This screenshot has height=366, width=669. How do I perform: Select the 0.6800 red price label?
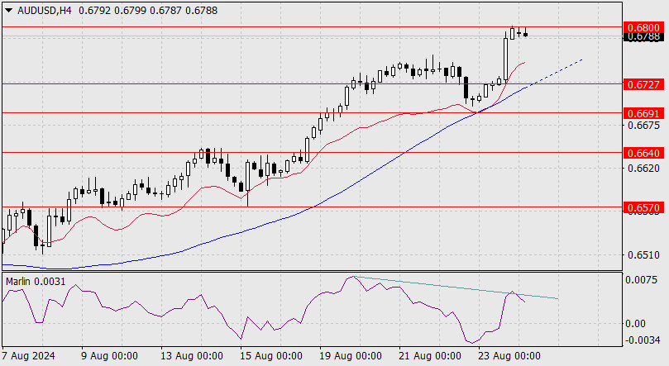click(x=644, y=27)
